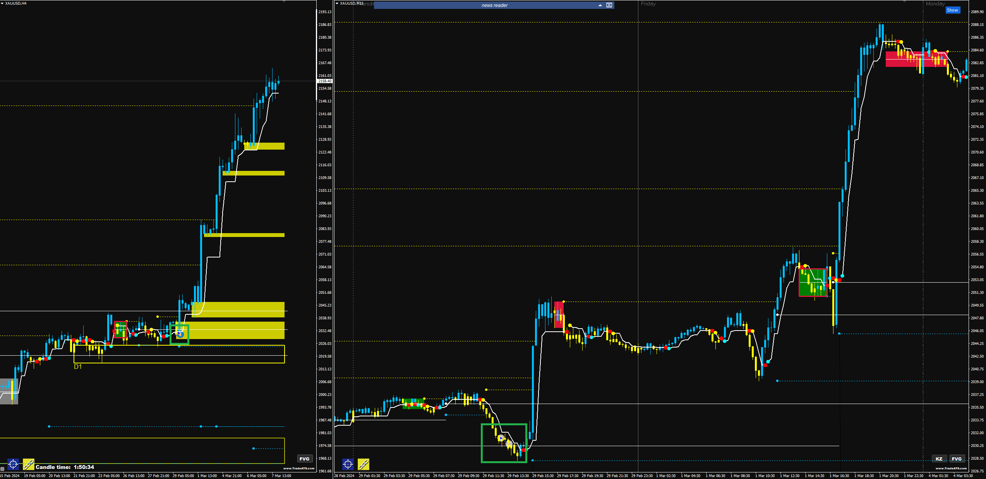Toggle FVG button on the M15 chart
The width and height of the screenshot is (986, 479).
(x=957, y=459)
